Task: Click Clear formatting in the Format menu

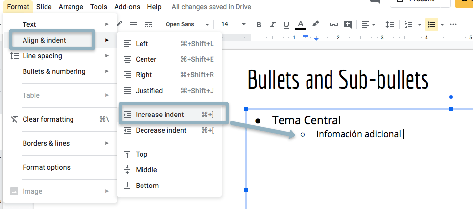Action: point(48,119)
